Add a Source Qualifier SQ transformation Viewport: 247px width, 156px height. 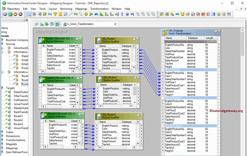click(x=132, y=14)
